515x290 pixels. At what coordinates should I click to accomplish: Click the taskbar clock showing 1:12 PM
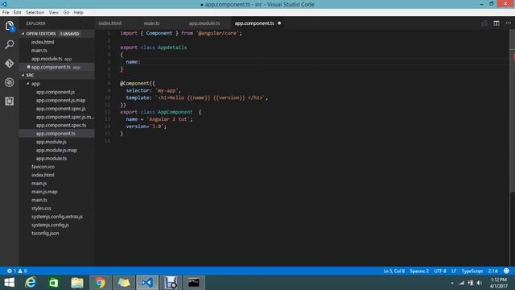click(499, 283)
